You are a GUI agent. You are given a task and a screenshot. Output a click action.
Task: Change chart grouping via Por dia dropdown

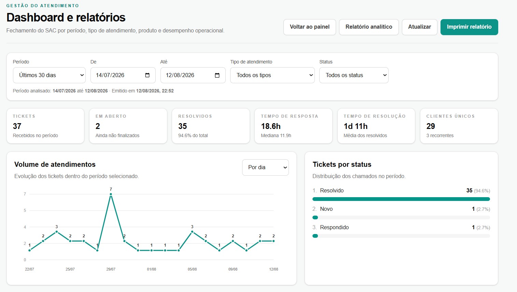[265, 167]
